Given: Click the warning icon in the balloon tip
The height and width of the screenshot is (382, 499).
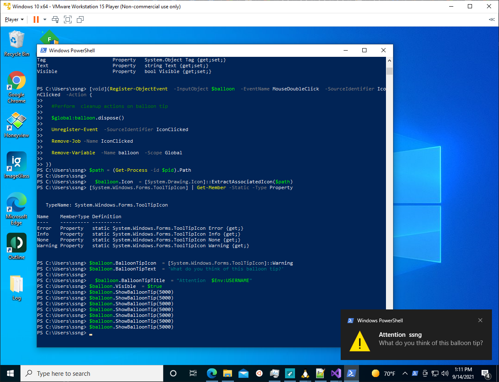Looking at the screenshot, I should click(359, 343).
